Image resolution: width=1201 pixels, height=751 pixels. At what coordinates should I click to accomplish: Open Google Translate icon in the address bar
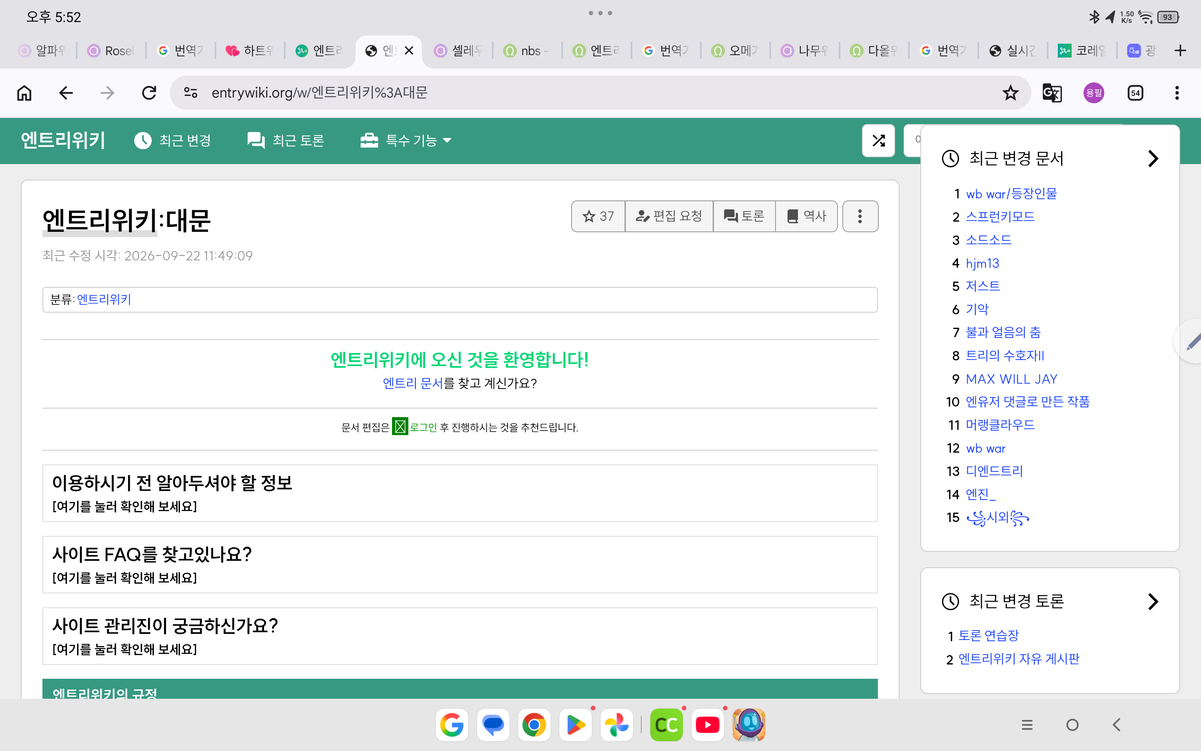1052,93
